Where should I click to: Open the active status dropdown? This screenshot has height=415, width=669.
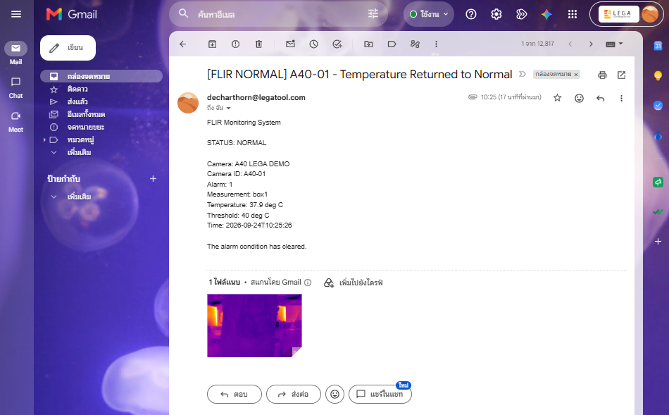428,14
